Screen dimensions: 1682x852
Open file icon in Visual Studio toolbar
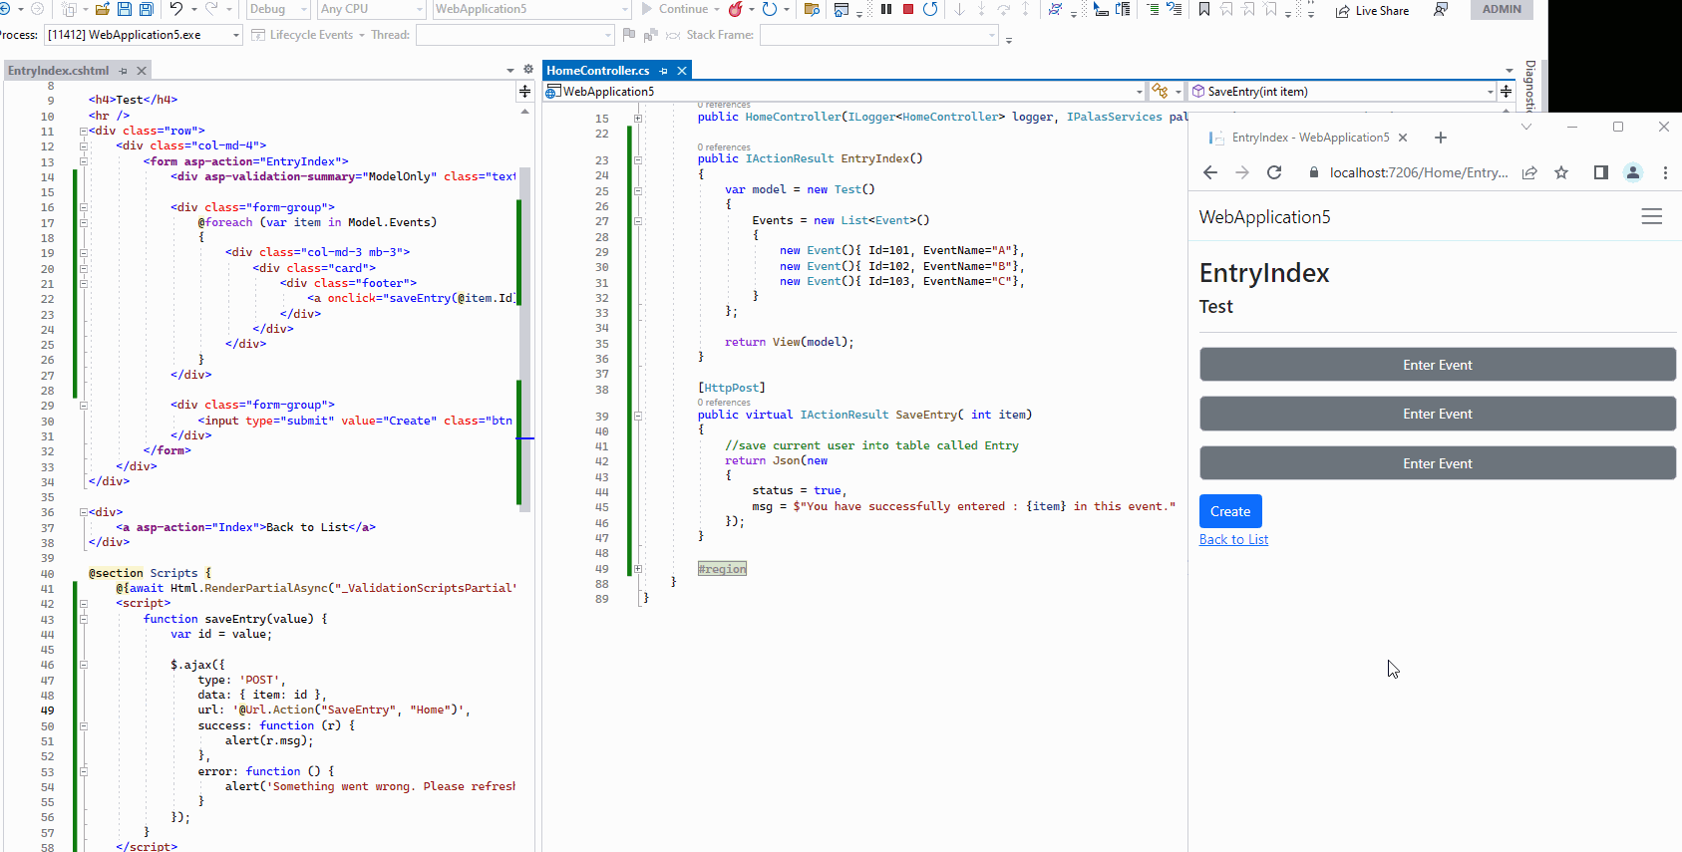pos(102,9)
